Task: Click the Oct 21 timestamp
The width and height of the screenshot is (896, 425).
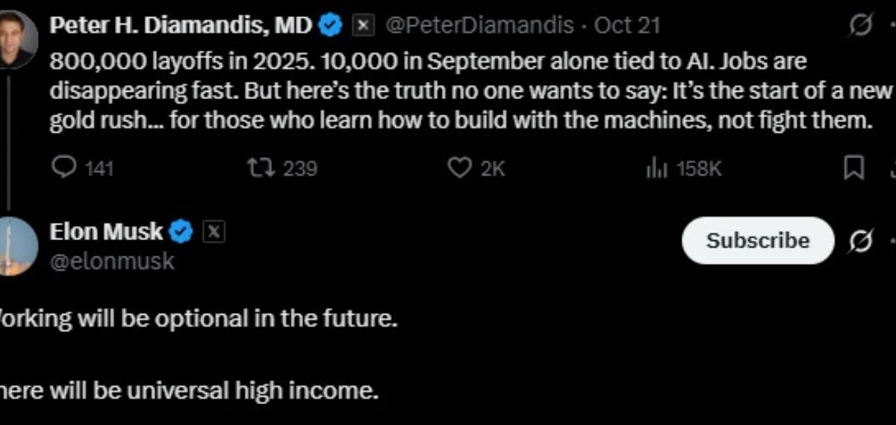Action: [x=627, y=26]
